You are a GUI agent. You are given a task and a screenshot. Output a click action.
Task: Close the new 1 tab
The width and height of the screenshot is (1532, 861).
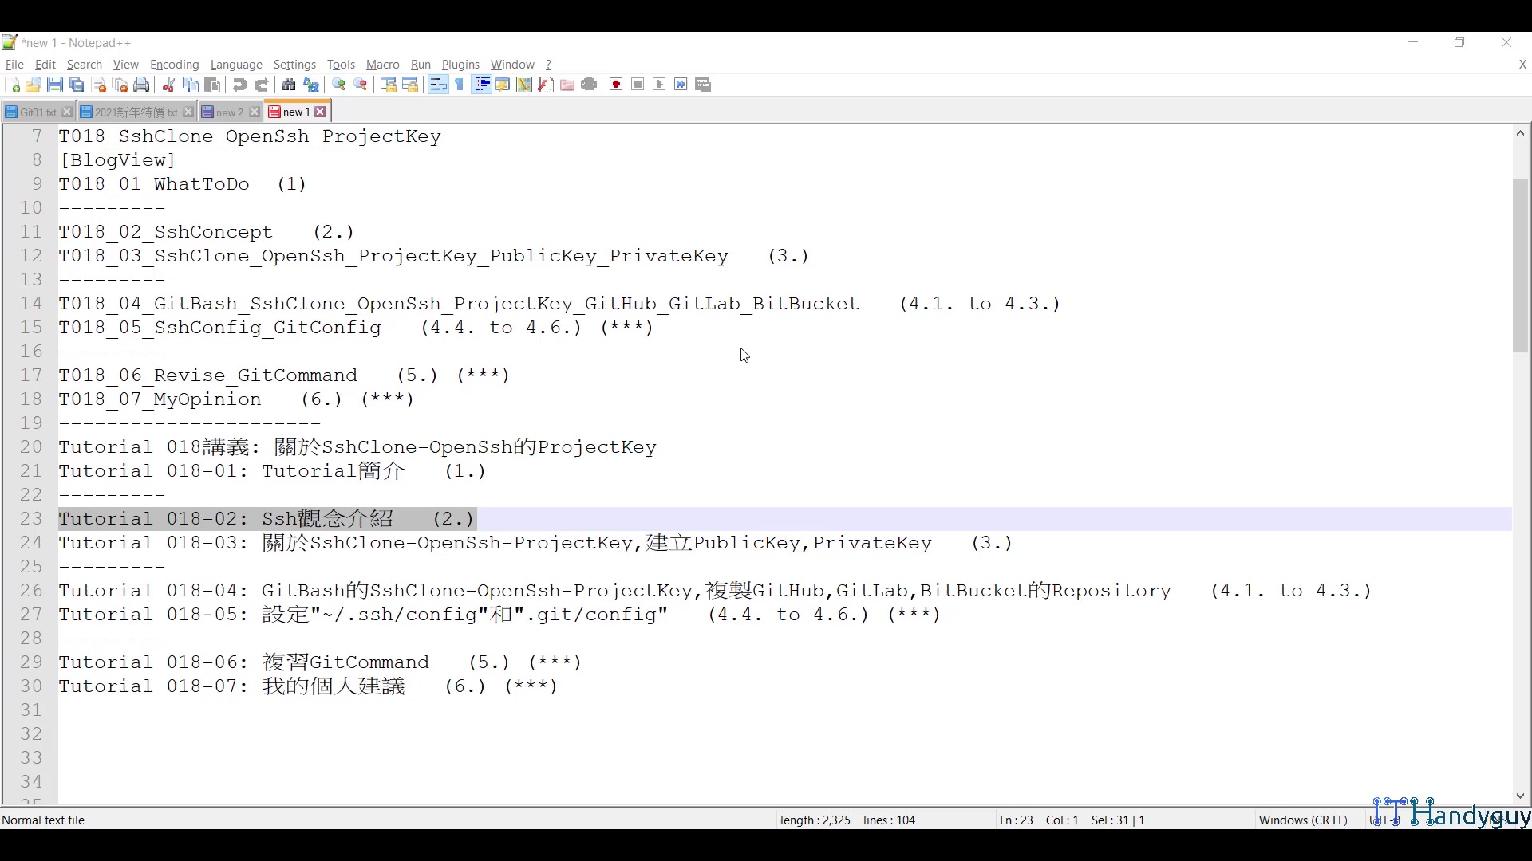pyautogui.click(x=321, y=112)
